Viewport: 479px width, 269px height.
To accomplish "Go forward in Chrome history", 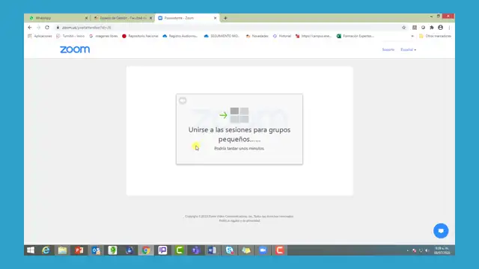I will click(x=38, y=28).
